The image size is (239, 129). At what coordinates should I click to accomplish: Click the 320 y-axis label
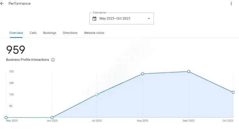(12, 71)
